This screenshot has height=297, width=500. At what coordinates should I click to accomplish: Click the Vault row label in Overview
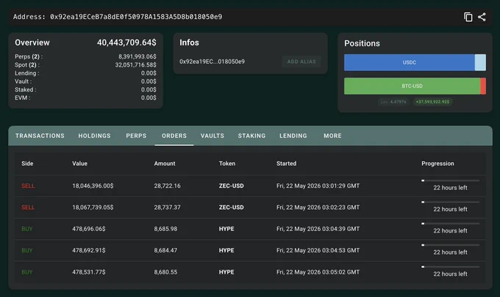coord(24,81)
